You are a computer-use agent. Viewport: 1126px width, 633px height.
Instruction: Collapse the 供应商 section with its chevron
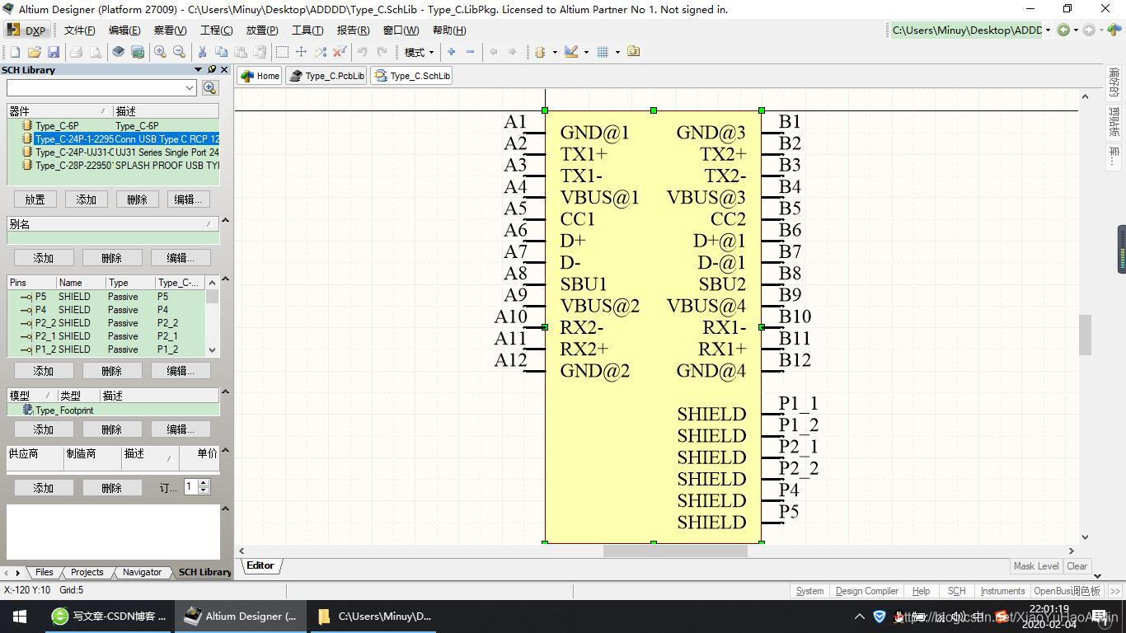click(x=225, y=451)
